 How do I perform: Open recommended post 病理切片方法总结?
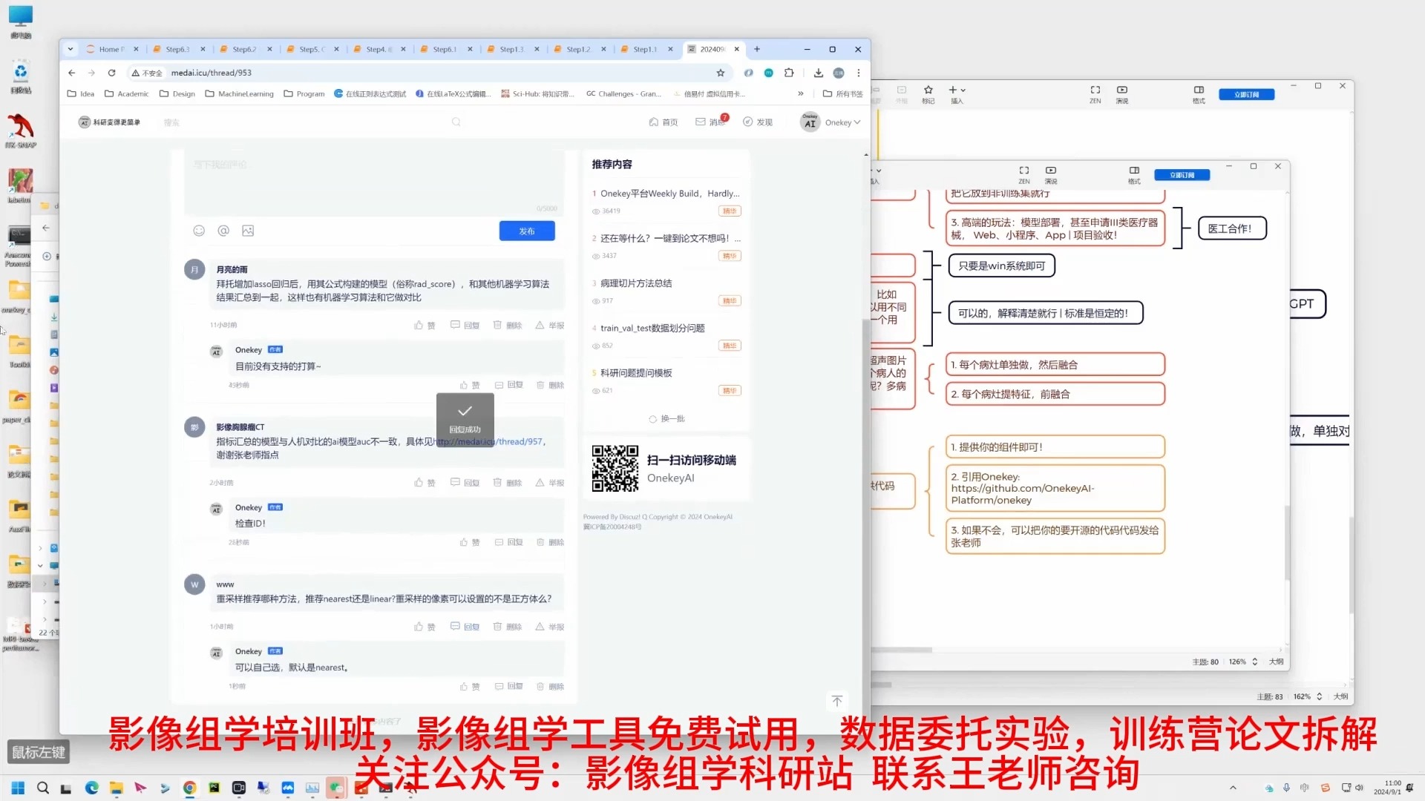coord(636,283)
